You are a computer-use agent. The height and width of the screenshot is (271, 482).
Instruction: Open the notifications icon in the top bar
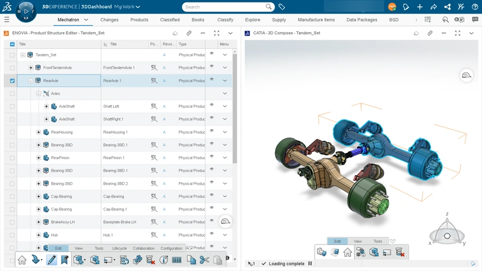406,7
